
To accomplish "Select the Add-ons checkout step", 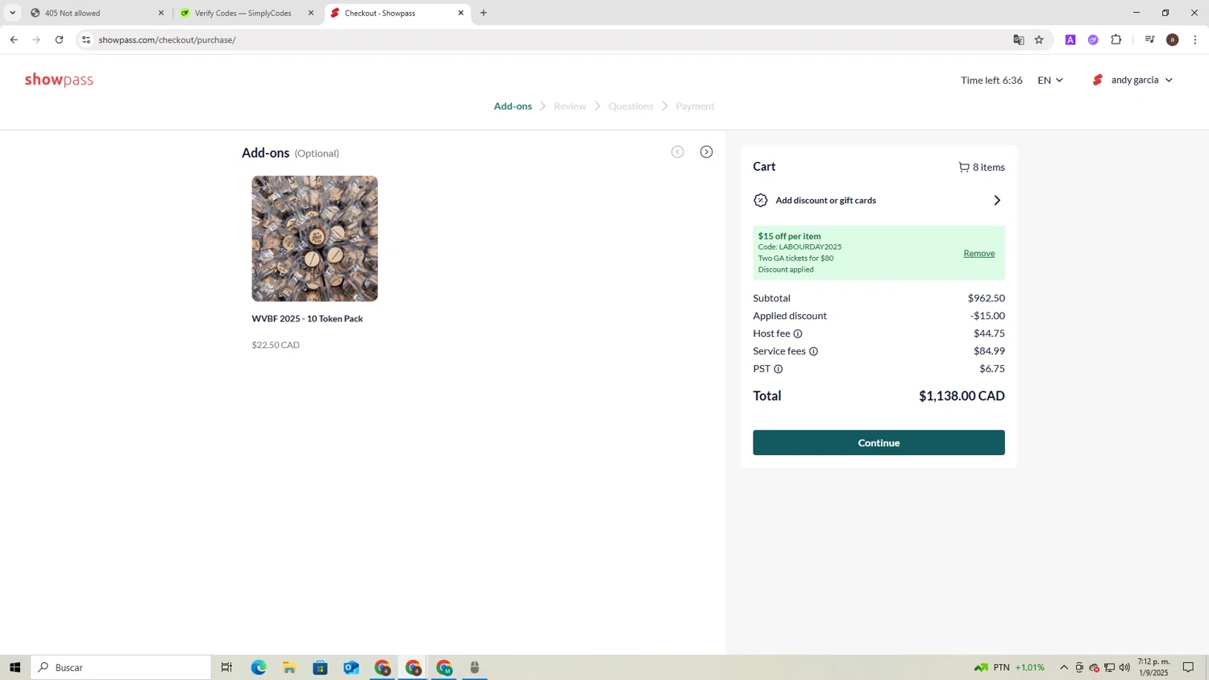I will (x=513, y=106).
